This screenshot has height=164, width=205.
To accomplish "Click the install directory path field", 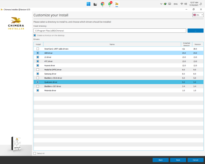I will tap(110, 31).
